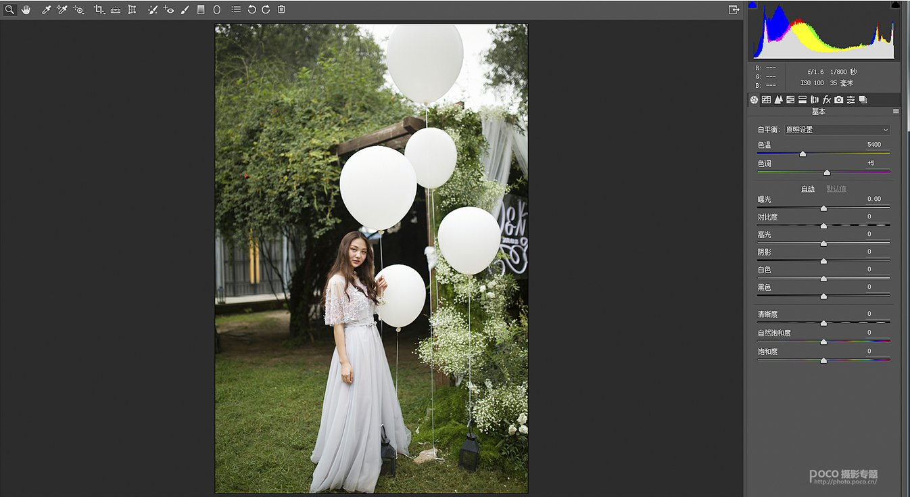Click the 默认值 default link
This screenshot has width=910, height=497.
[836, 189]
